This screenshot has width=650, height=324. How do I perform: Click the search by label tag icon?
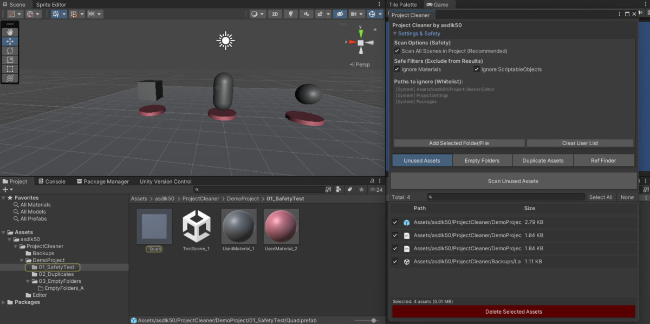click(349, 190)
